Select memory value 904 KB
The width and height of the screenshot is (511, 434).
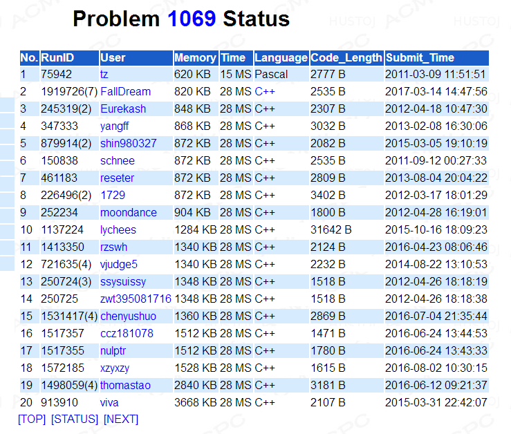(x=196, y=212)
